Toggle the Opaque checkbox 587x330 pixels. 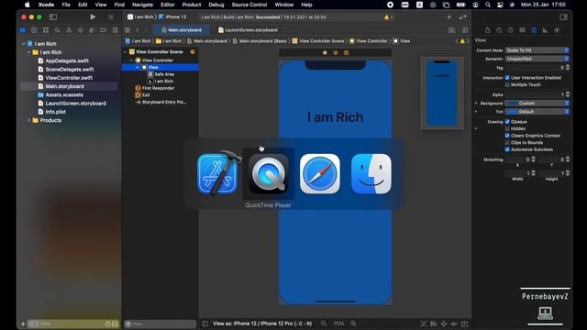(x=507, y=122)
